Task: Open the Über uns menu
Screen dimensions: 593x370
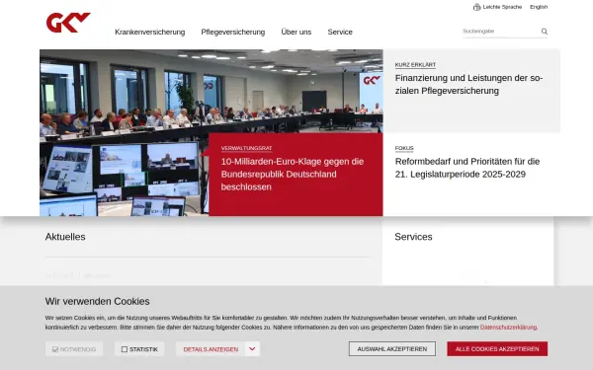Action: [x=296, y=33]
